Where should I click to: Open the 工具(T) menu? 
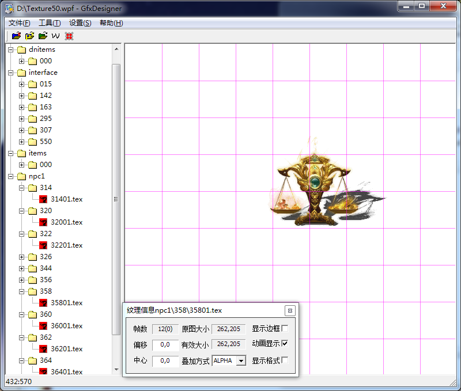(50, 23)
